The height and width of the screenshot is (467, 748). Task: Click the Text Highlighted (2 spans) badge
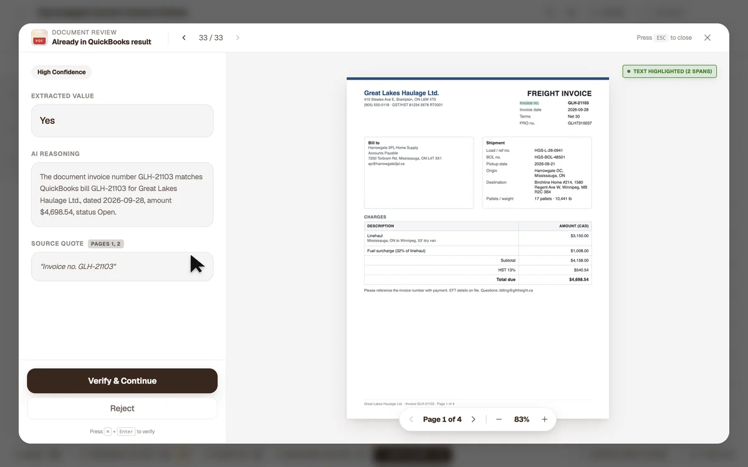tap(669, 72)
